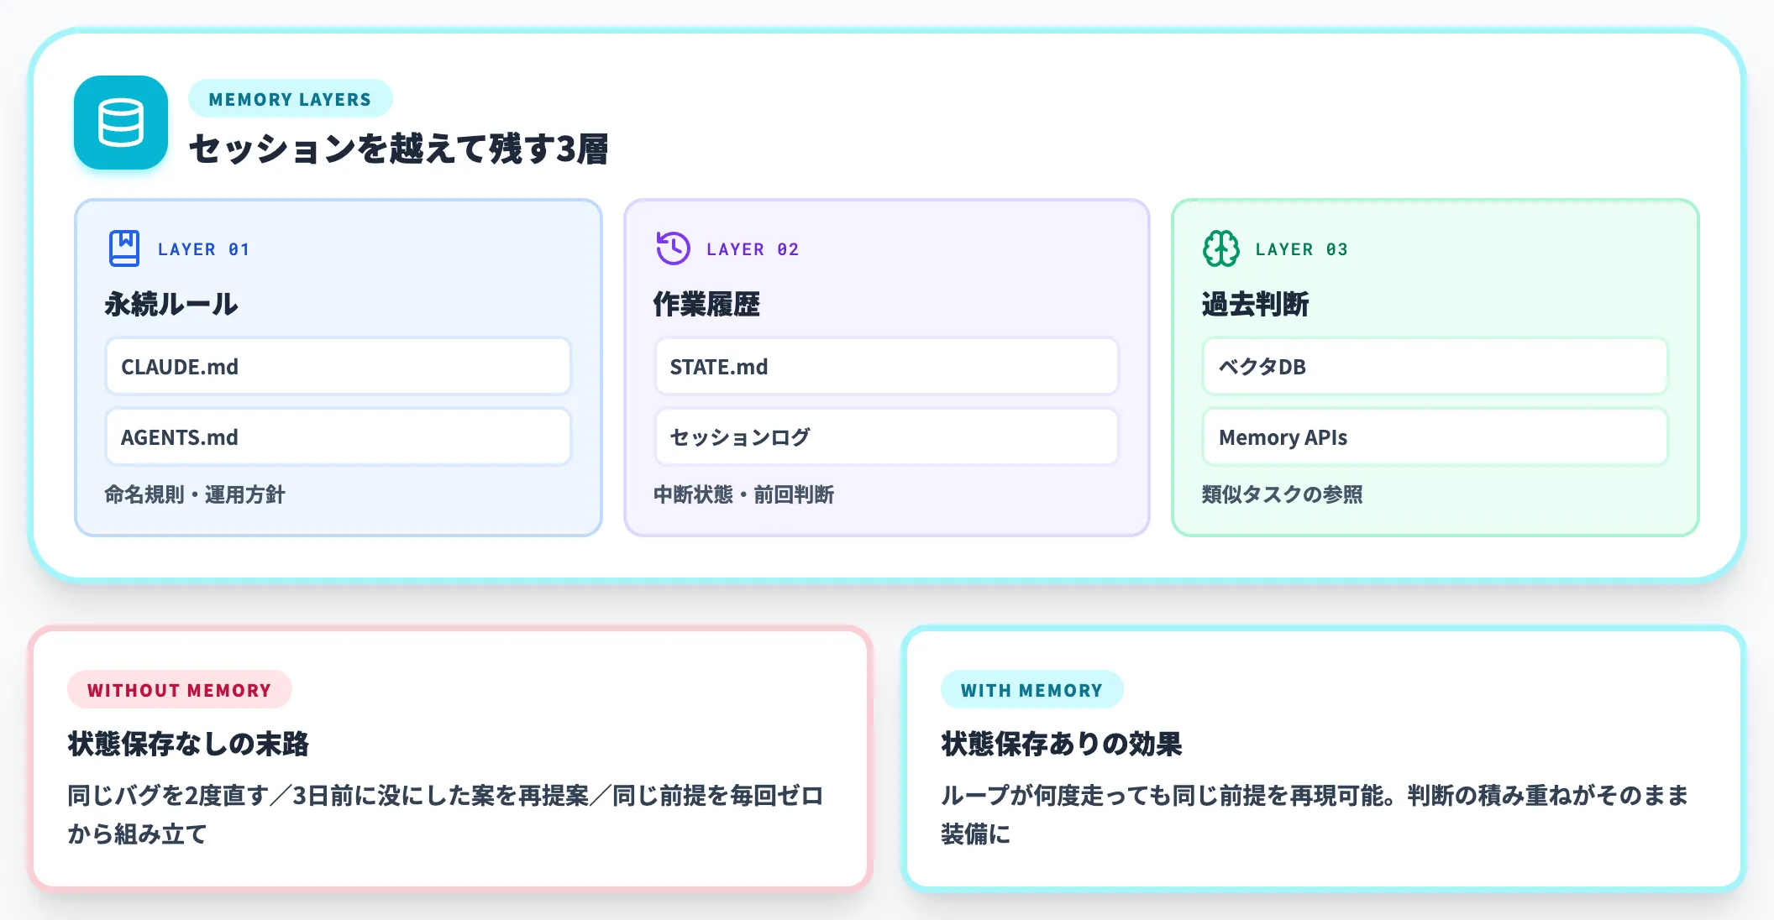This screenshot has height=920, width=1774.
Task: Click the ベクタDB item
Action: click(1435, 367)
